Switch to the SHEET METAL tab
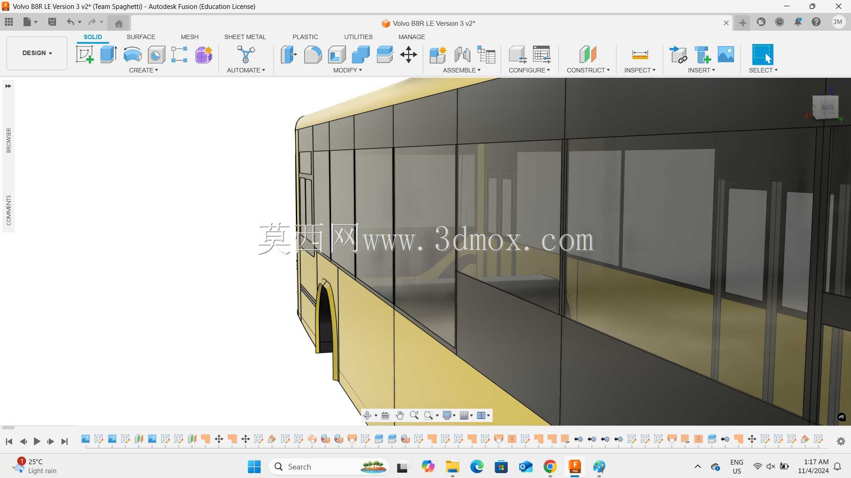851x478 pixels. 245,37
